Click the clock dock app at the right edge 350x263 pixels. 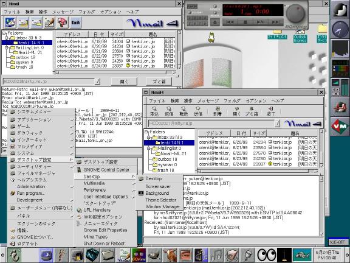coord(340,29)
